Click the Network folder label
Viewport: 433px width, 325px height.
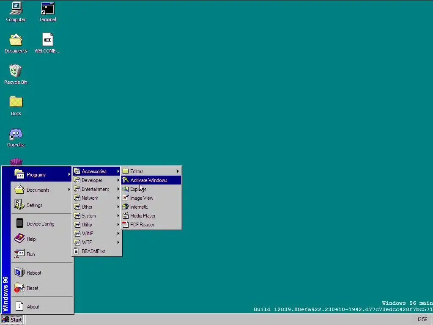point(90,198)
